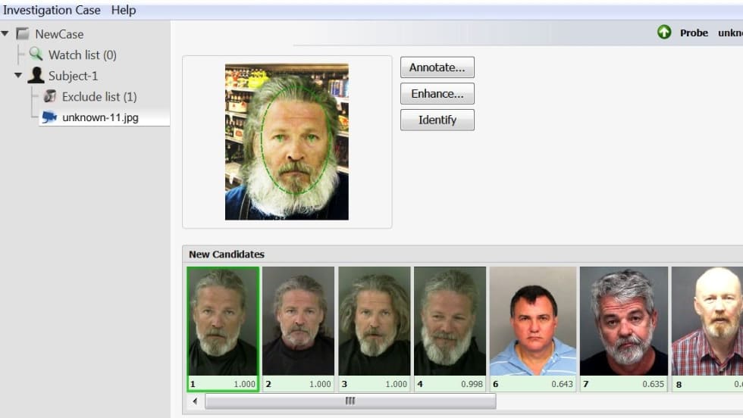743x418 pixels.
Task: Collapse the NewCase tree node
Action: 5,34
